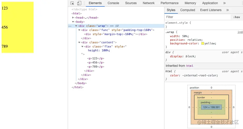The height and width of the screenshot is (129, 243).
Task: Click the padding-top:160% attribute value
Action: click(137, 30)
